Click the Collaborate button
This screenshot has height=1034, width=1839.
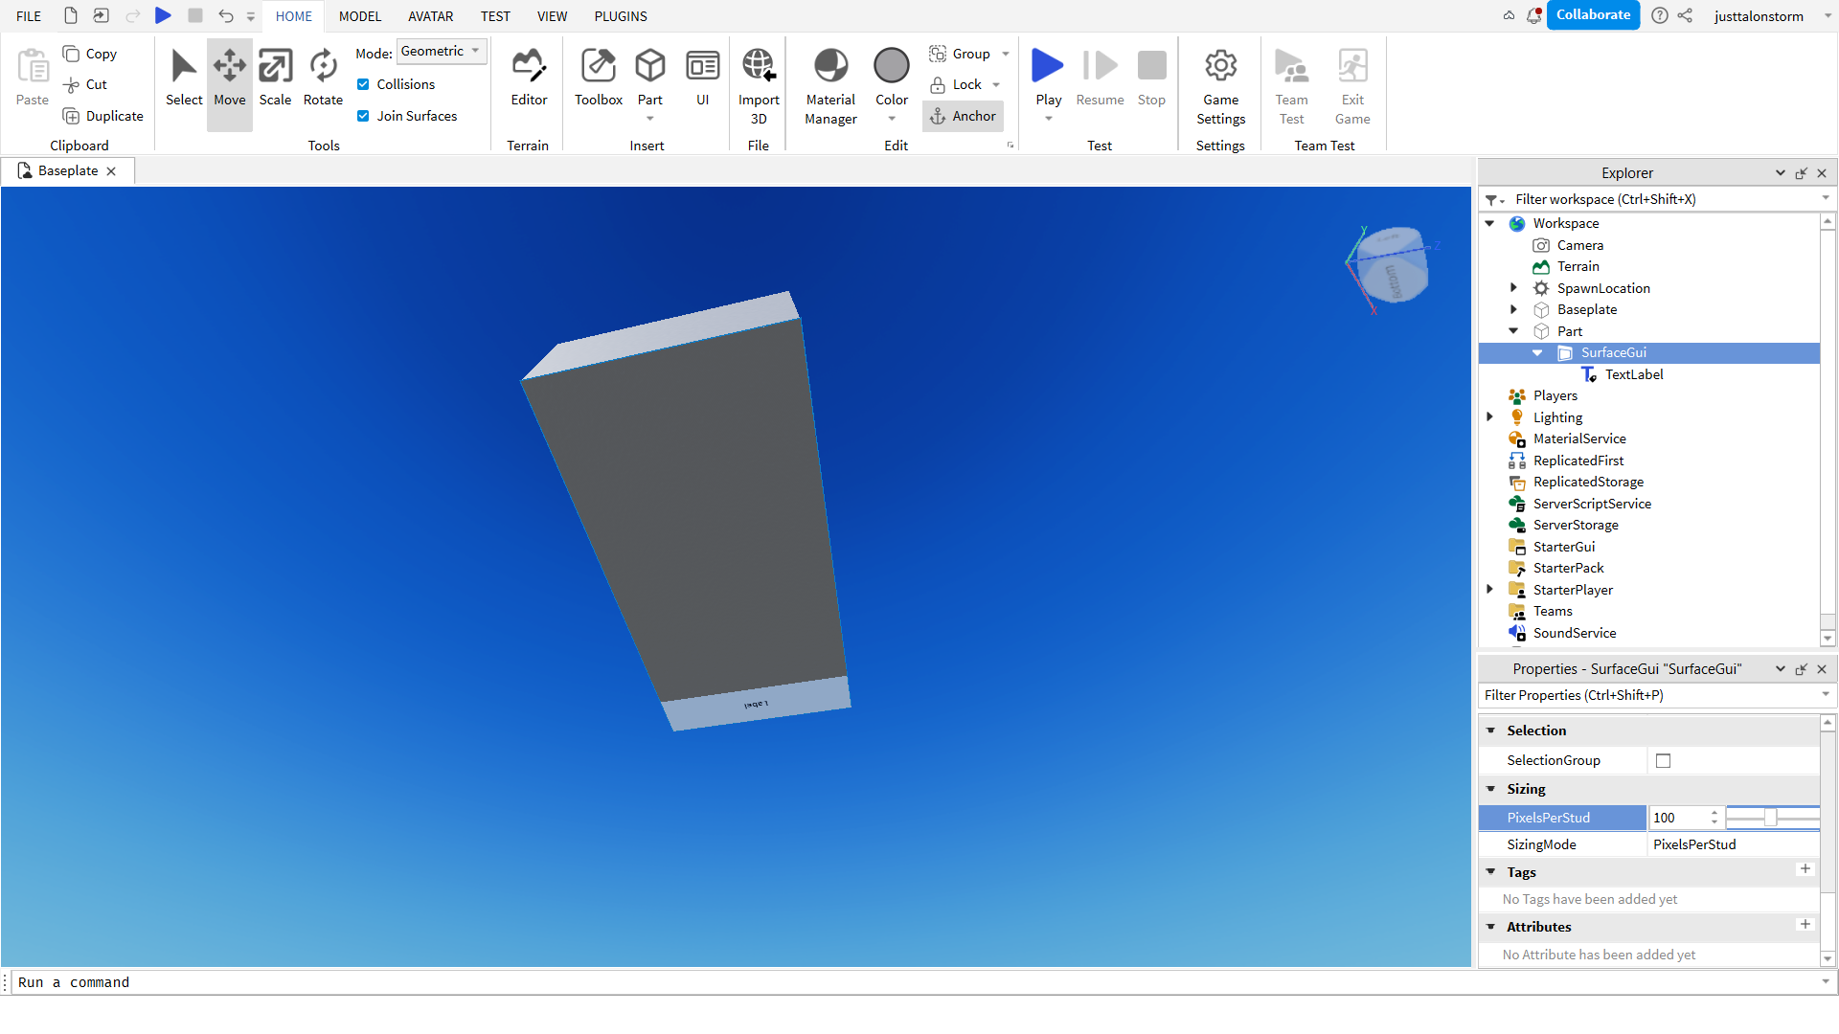click(x=1593, y=15)
